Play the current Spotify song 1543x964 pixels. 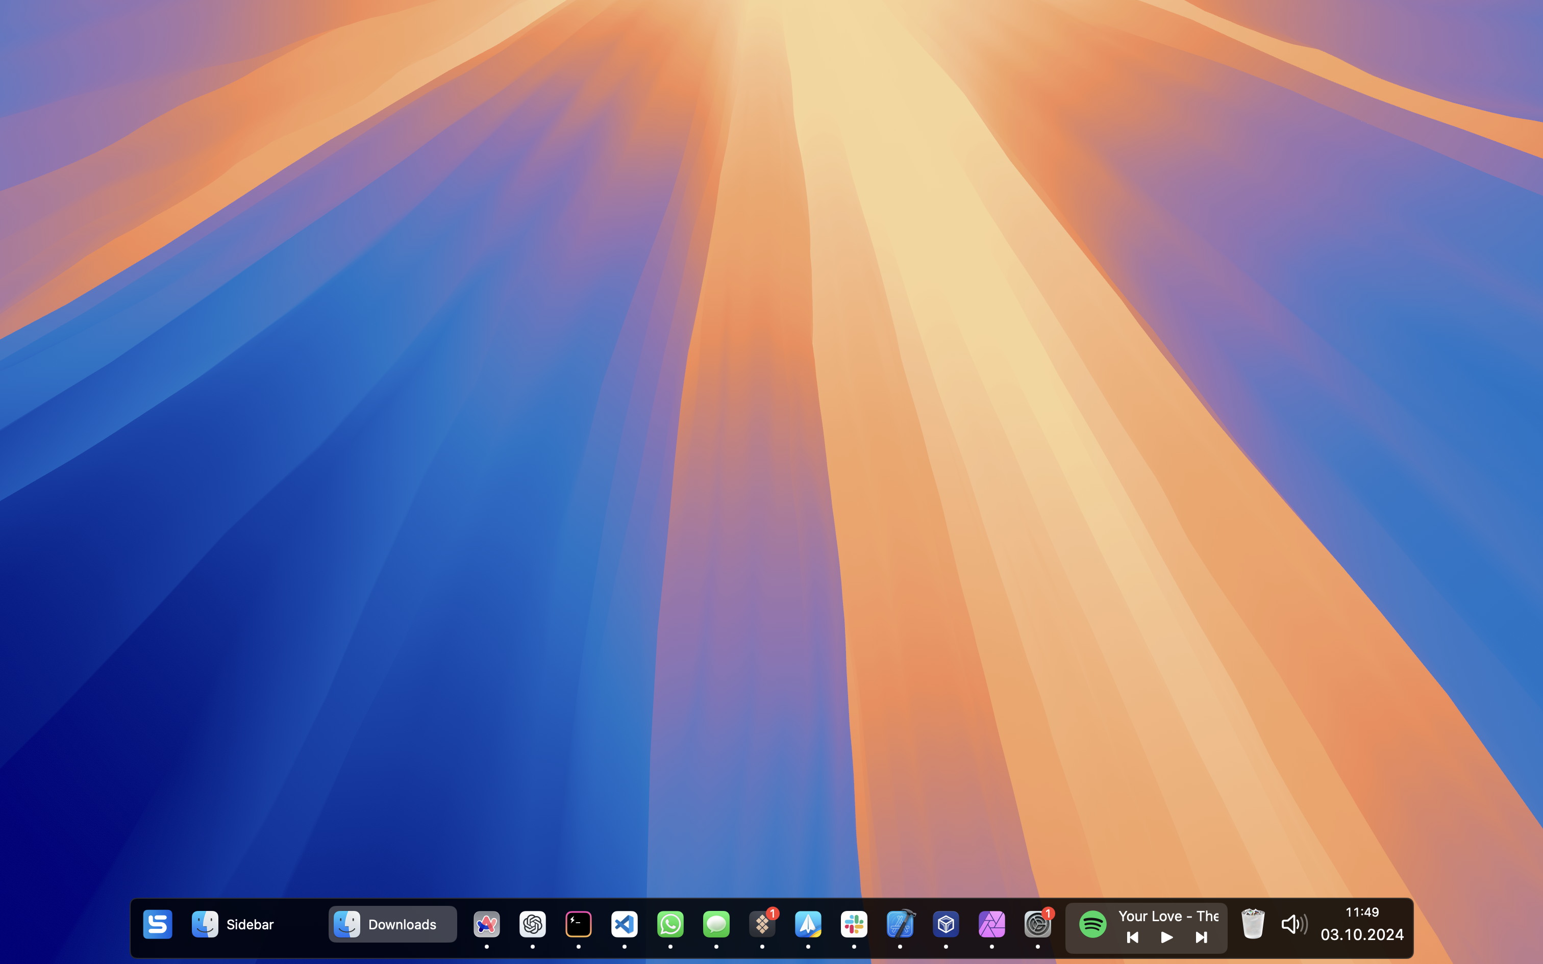pos(1167,937)
